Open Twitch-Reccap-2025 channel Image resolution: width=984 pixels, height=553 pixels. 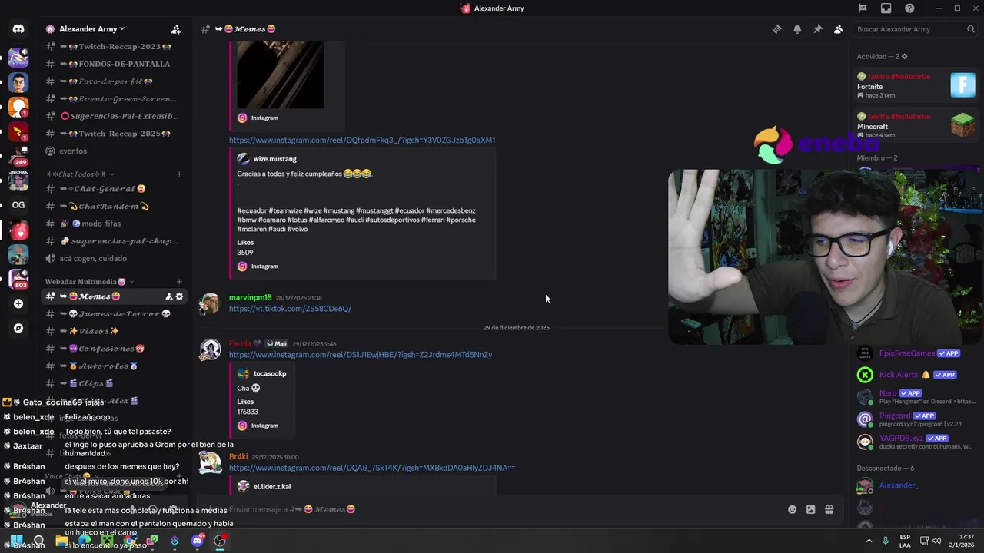pos(114,134)
